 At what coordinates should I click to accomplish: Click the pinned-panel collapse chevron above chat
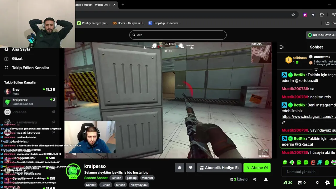pos(316,69)
